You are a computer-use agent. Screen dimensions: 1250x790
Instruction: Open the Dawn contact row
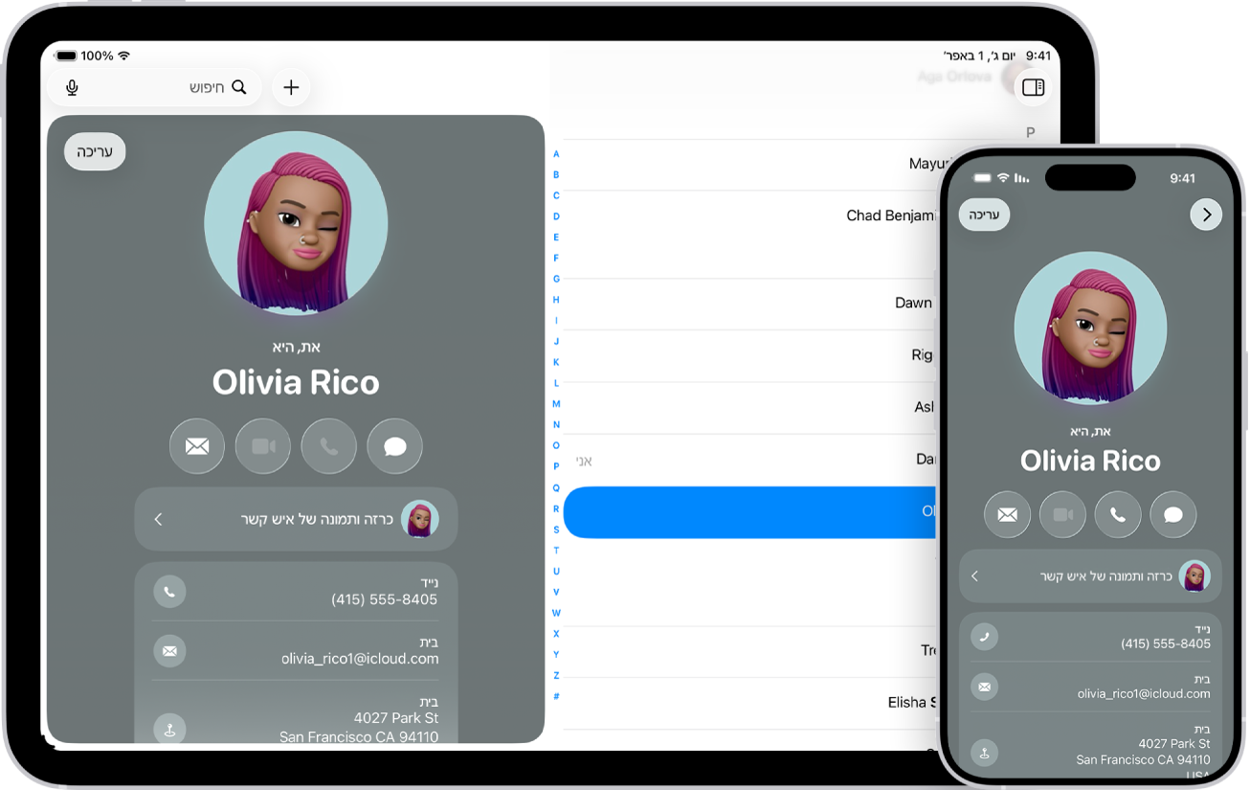click(x=749, y=303)
